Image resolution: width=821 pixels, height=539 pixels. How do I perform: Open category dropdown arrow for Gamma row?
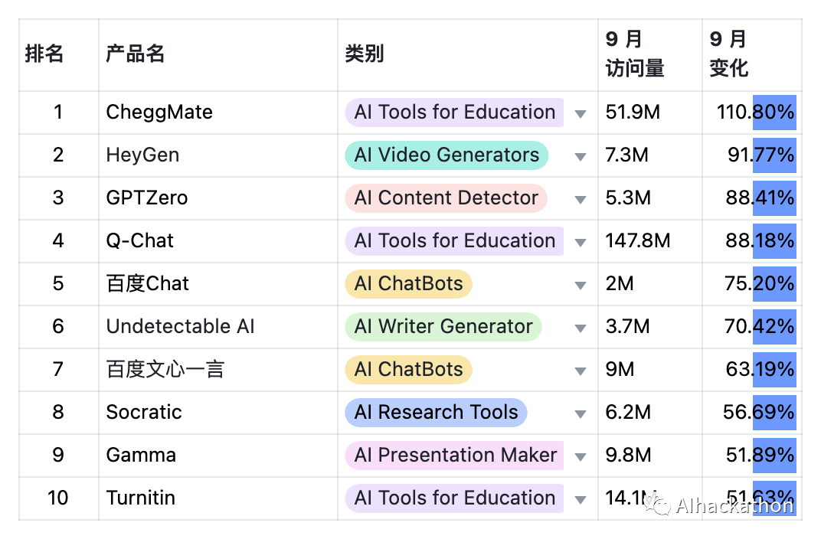point(580,457)
